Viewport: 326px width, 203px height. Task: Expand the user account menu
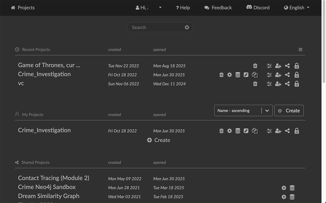(149, 8)
